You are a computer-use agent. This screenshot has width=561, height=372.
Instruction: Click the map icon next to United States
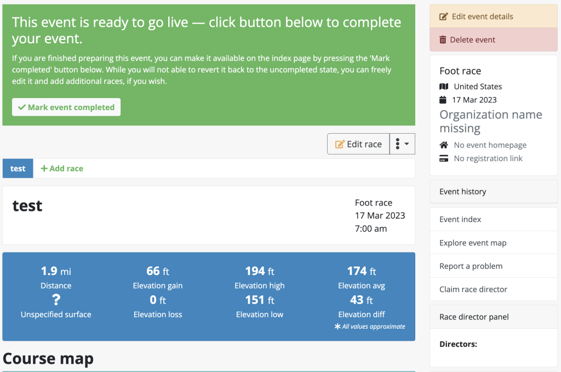point(444,87)
